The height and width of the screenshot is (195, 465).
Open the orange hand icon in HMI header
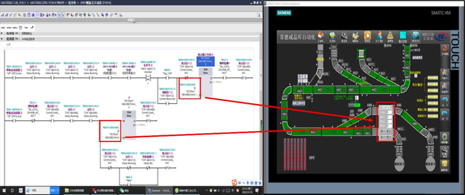coord(366,36)
